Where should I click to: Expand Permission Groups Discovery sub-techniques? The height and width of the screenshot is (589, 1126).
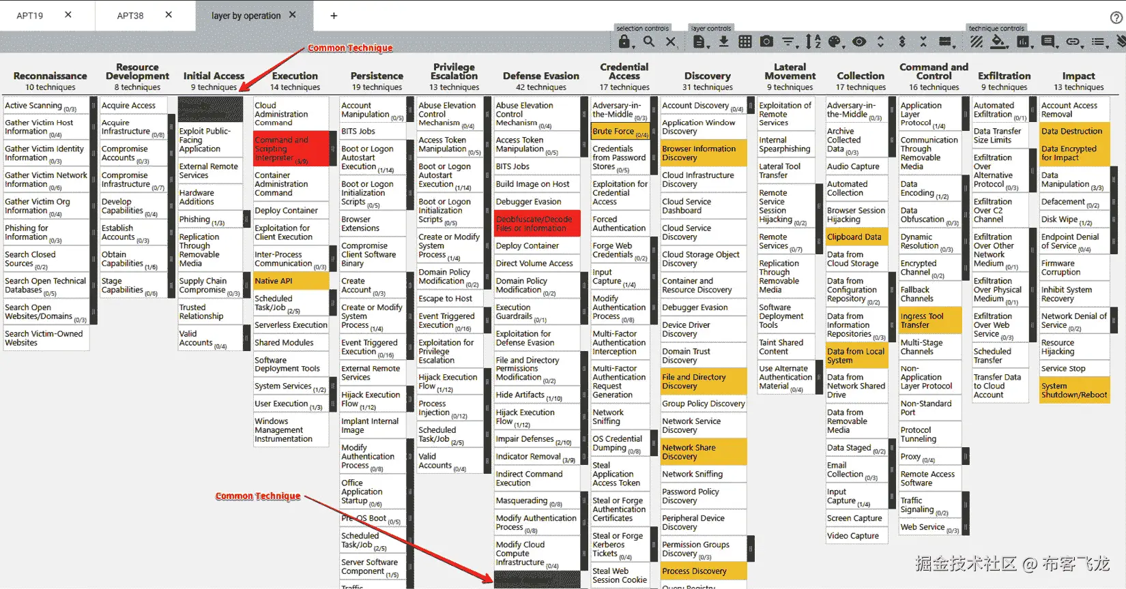coord(750,549)
